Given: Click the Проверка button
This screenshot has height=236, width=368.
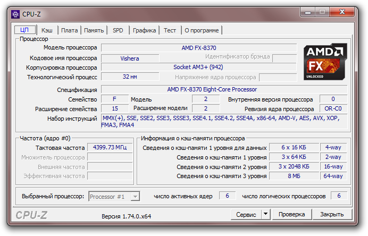Looking at the screenshot, I should pos(291,214).
